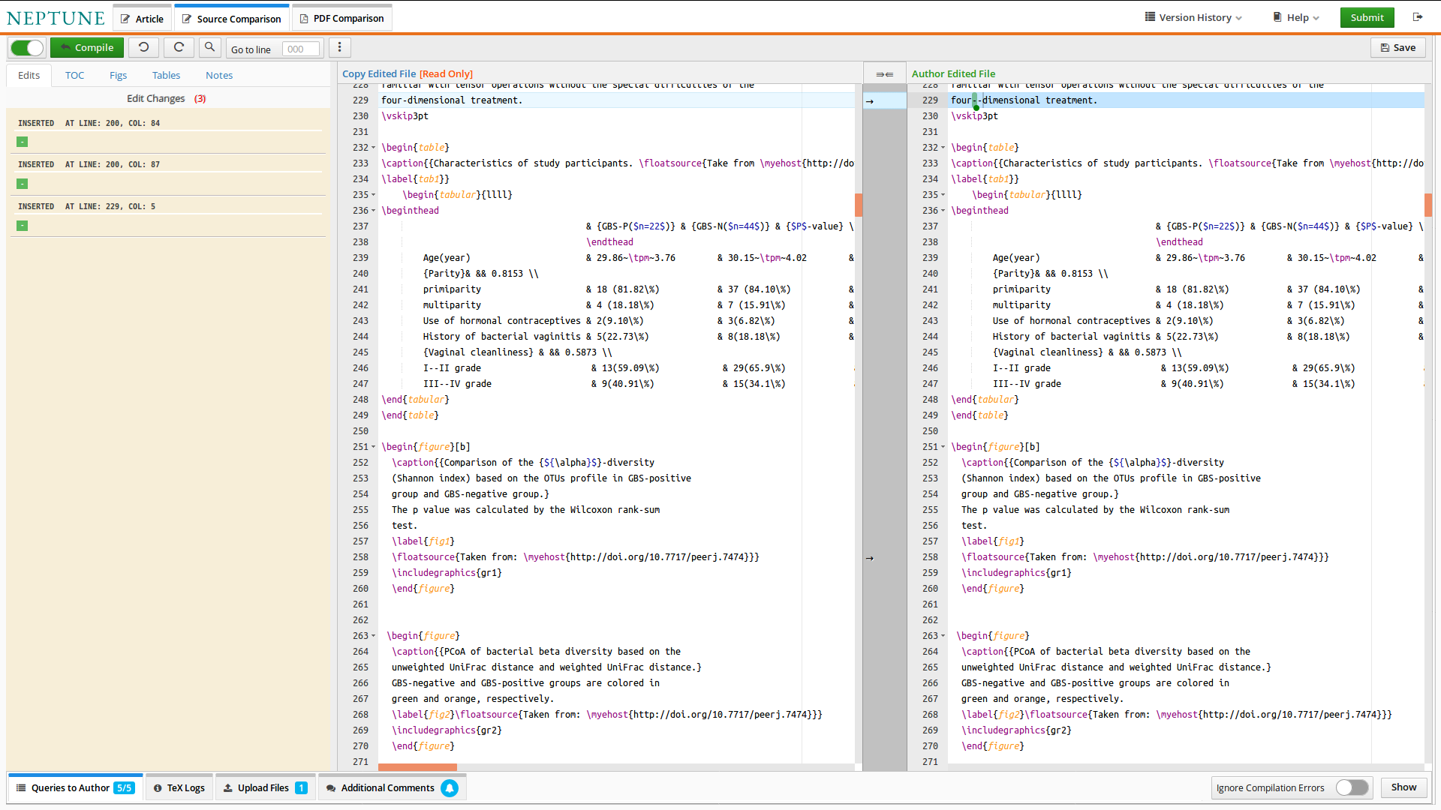
Task: Click the undo arrow icon
Action: click(143, 47)
